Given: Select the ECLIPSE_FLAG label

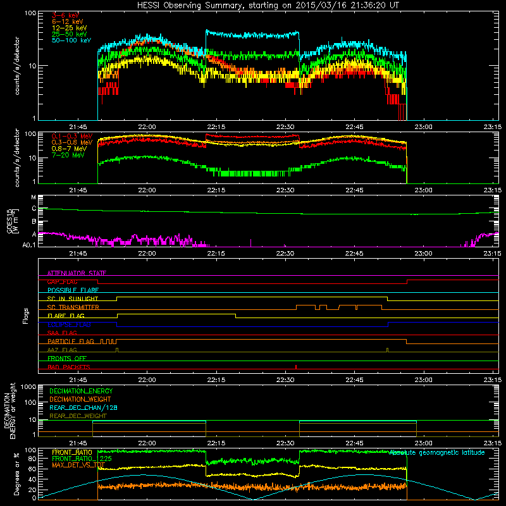Looking at the screenshot, I should (69, 324).
